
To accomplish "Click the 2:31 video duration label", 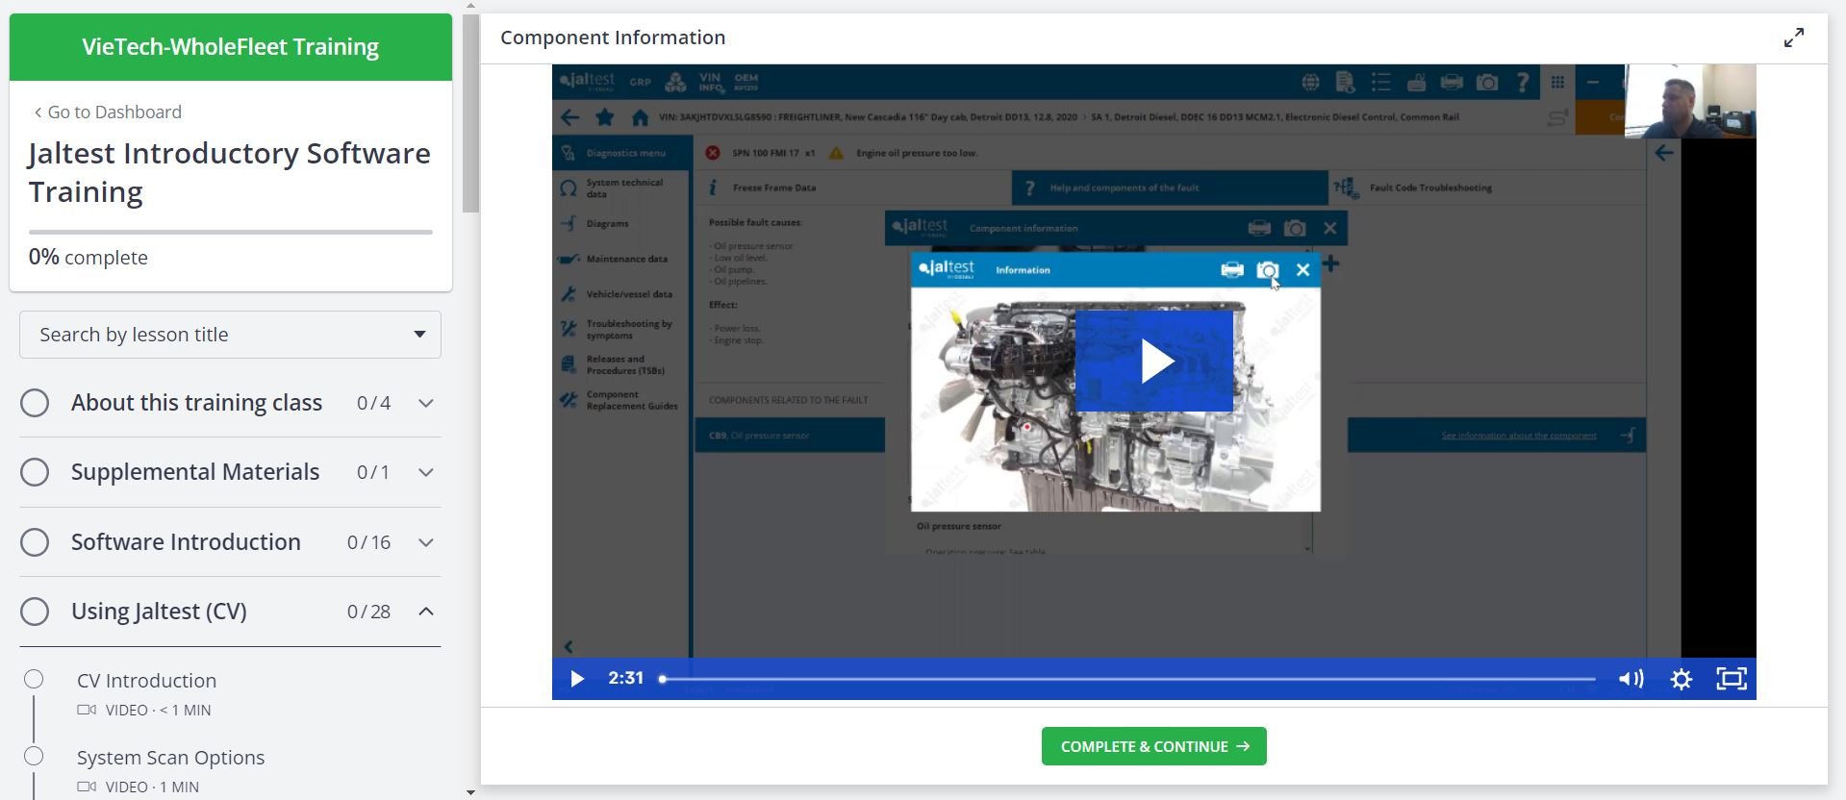I will point(625,679).
